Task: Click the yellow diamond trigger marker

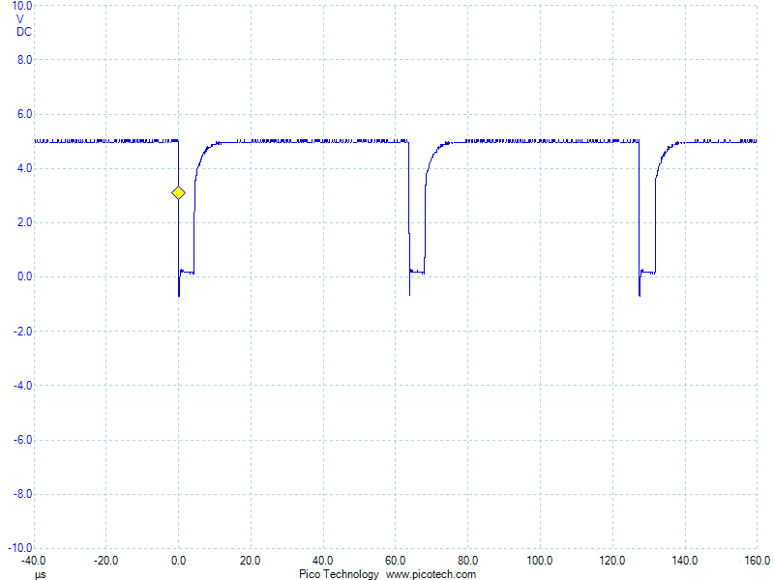Action: pyautogui.click(x=178, y=192)
